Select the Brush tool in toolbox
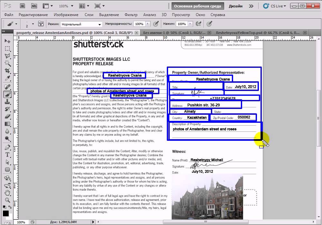Viewport: 322px width, 225px height. coord(7,94)
